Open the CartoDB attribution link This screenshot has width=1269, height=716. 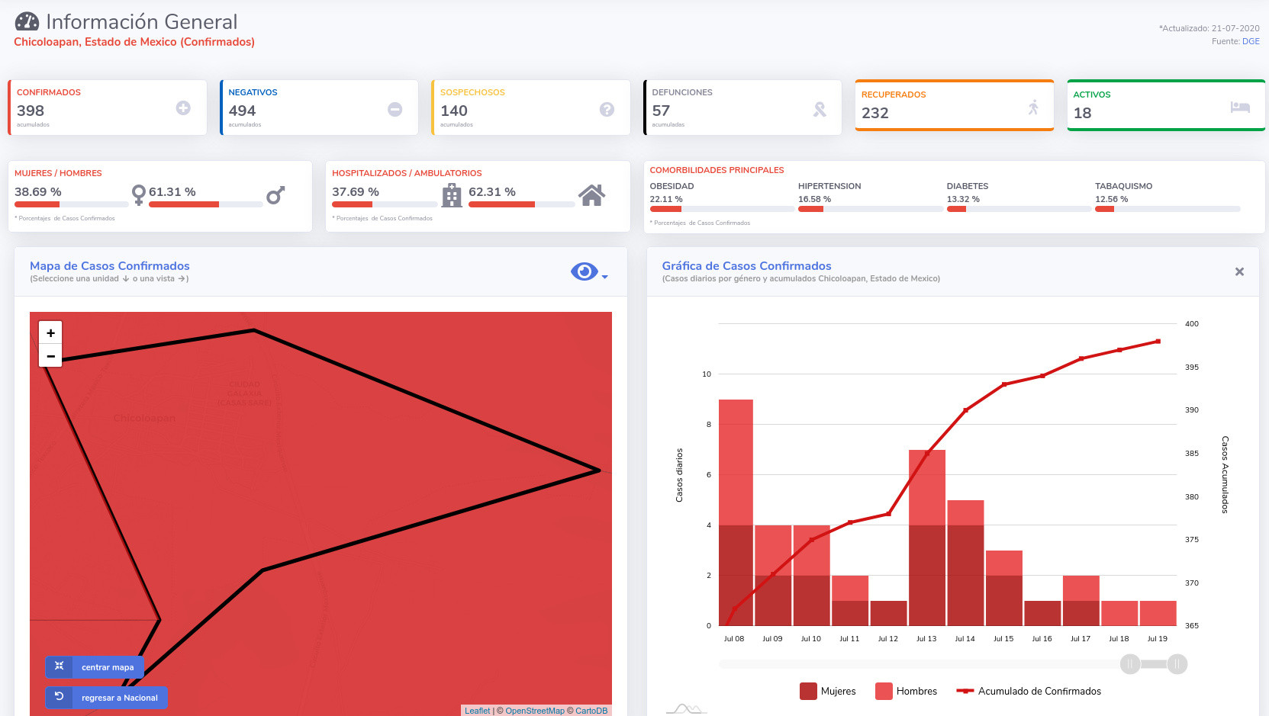click(591, 711)
